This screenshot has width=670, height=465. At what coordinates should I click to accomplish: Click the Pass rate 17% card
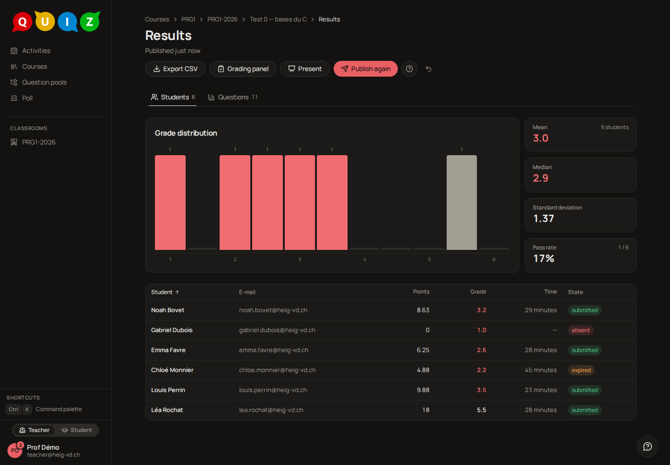tap(581, 255)
